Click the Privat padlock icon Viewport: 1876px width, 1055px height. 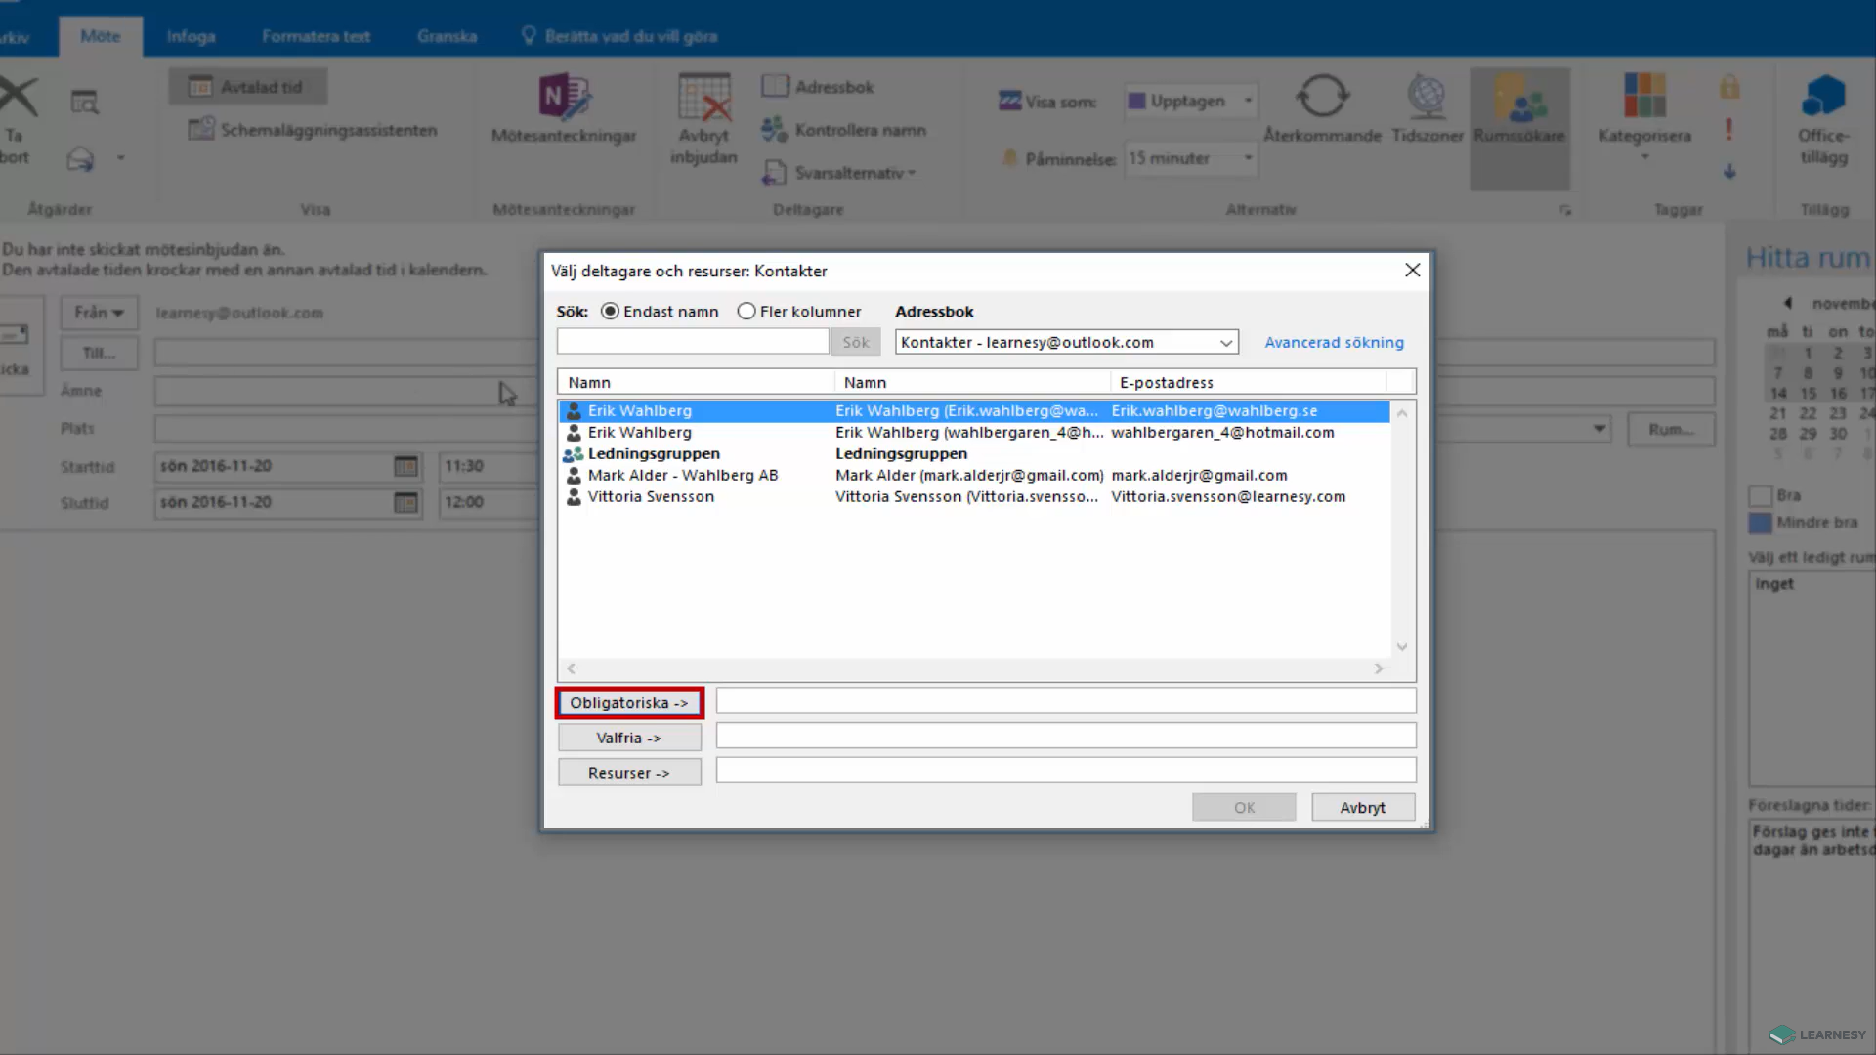tap(1729, 86)
